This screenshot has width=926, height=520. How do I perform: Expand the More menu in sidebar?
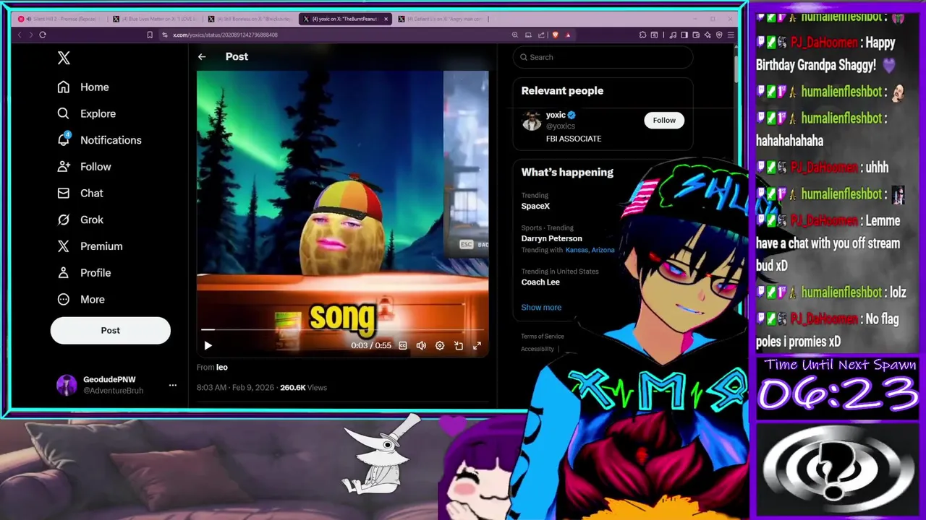click(x=81, y=300)
